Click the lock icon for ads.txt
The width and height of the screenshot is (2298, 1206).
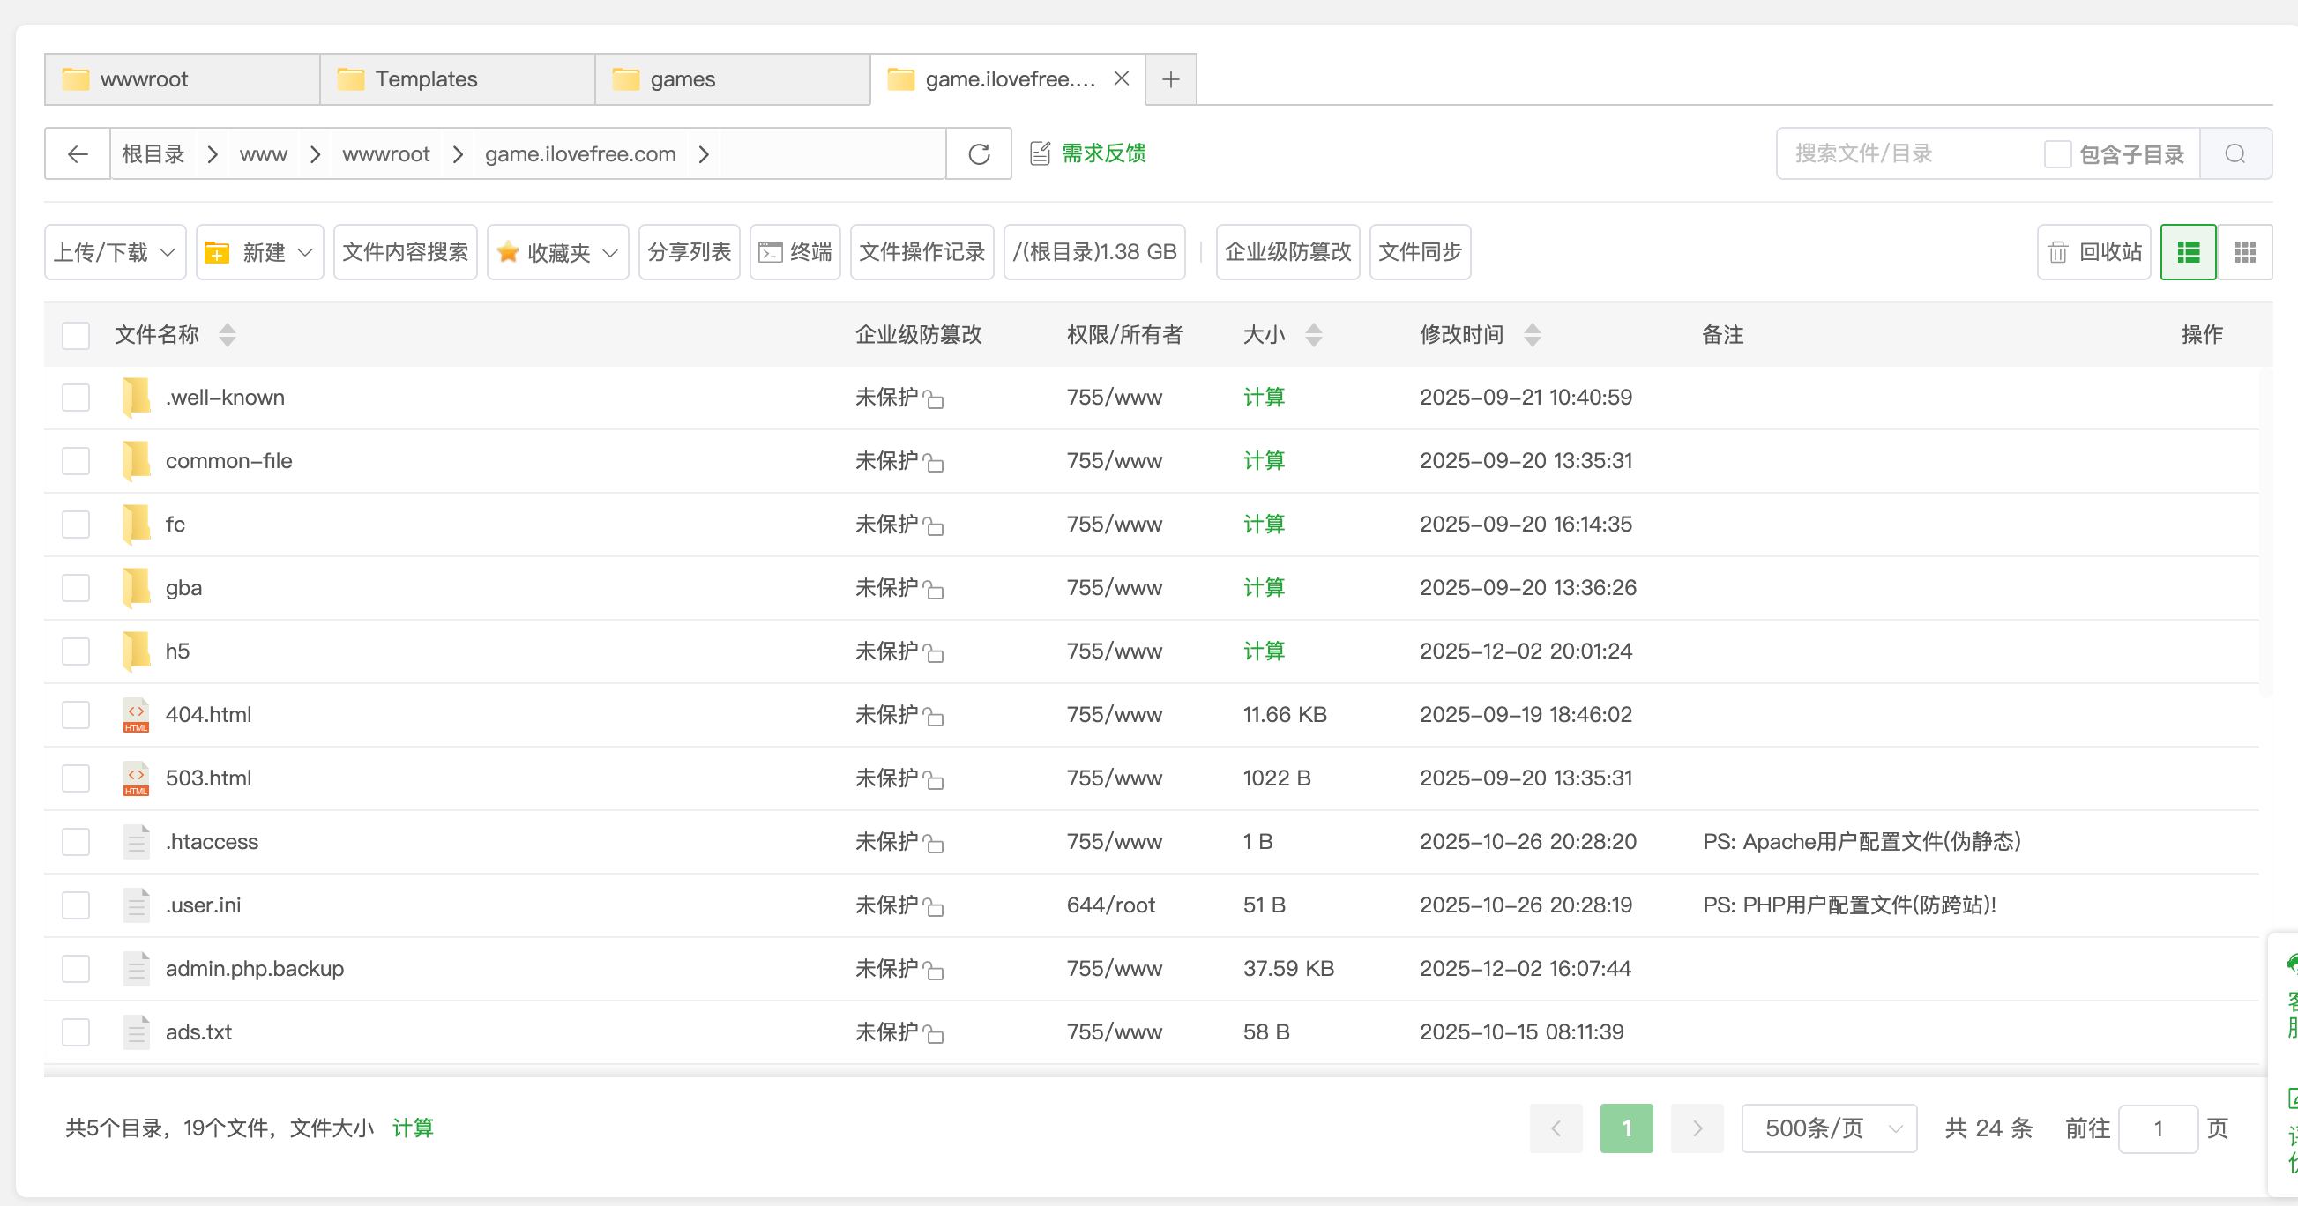(933, 1034)
